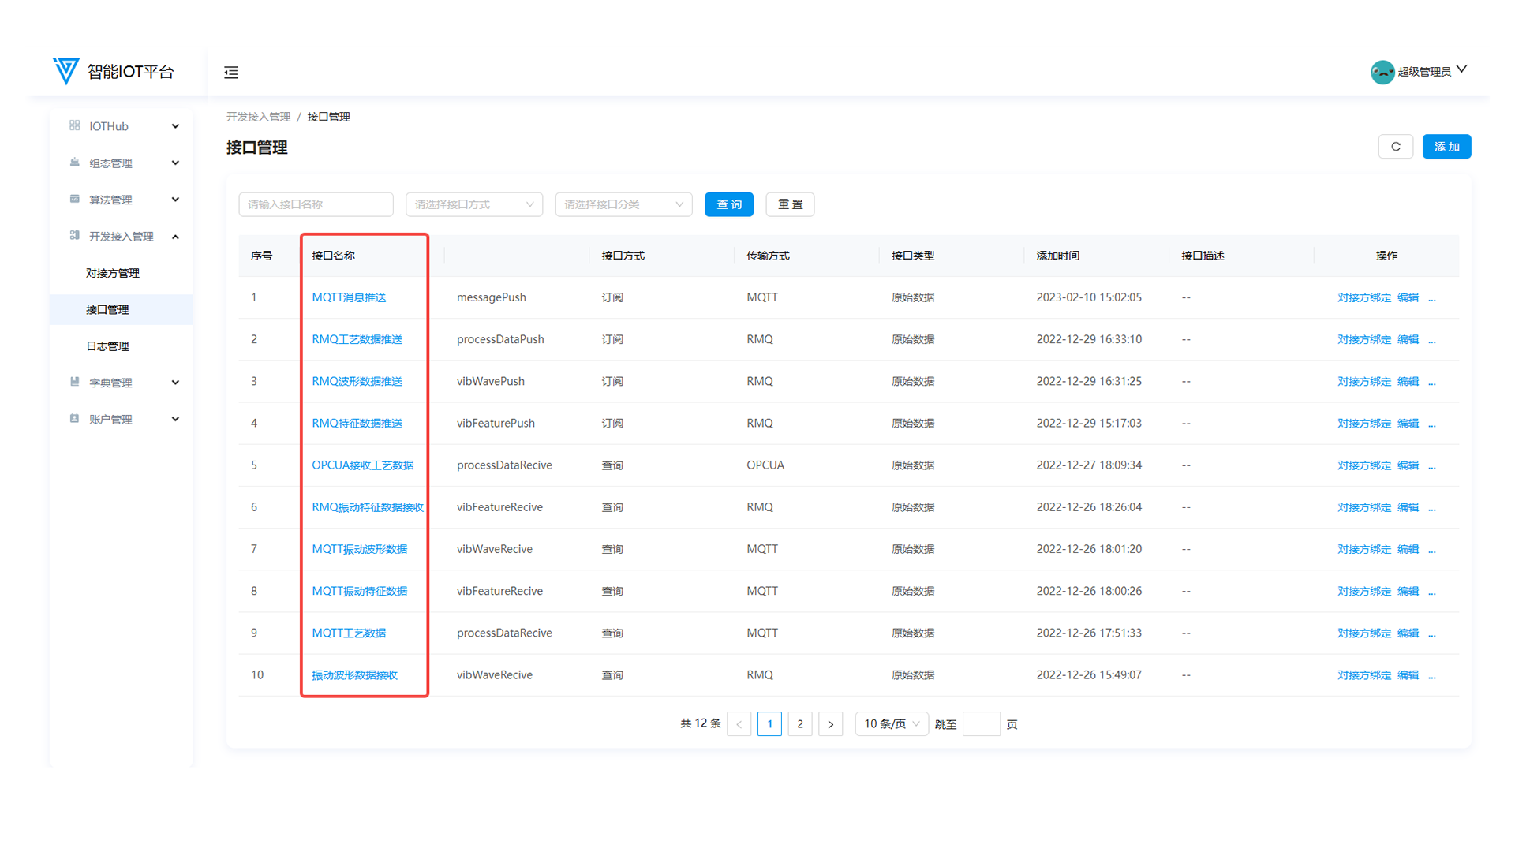This screenshot has width=1515, height=852.
Task: Open the 请选择接口方式 dropdown
Action: [473, 204]
